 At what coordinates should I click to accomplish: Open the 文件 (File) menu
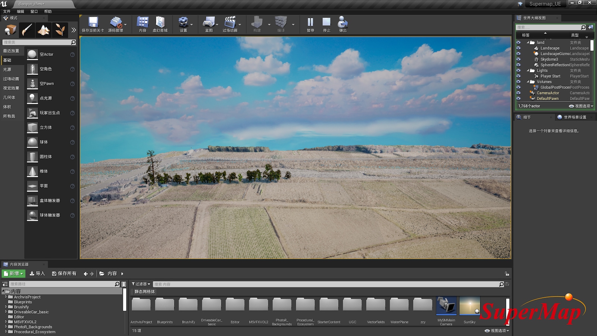pos(7,12)
